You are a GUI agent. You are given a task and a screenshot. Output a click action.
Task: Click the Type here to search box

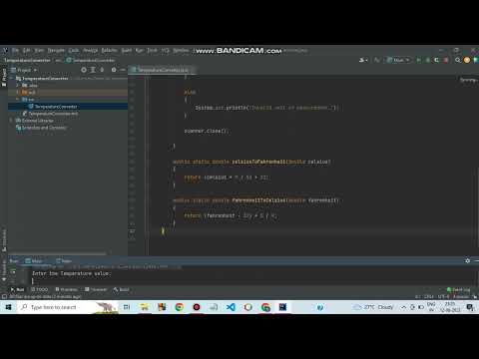click(x=68, y=307)
